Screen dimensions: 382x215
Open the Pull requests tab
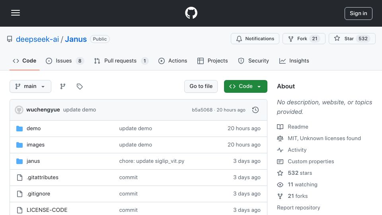click(x=121, y=61)
